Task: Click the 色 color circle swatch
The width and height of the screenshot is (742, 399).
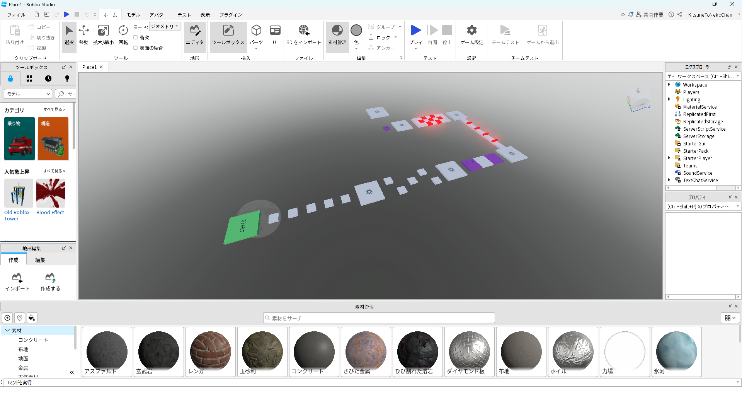Action: pos(356,30)
